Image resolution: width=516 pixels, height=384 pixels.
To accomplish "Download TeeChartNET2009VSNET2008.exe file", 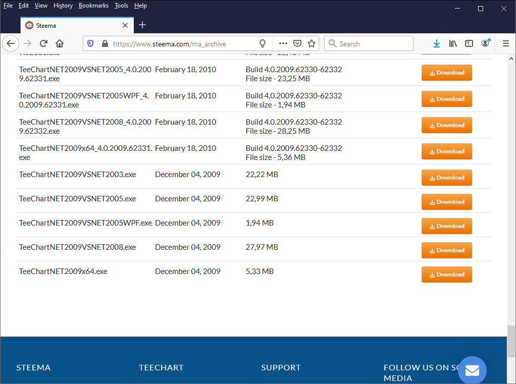I will pos(446,250).
